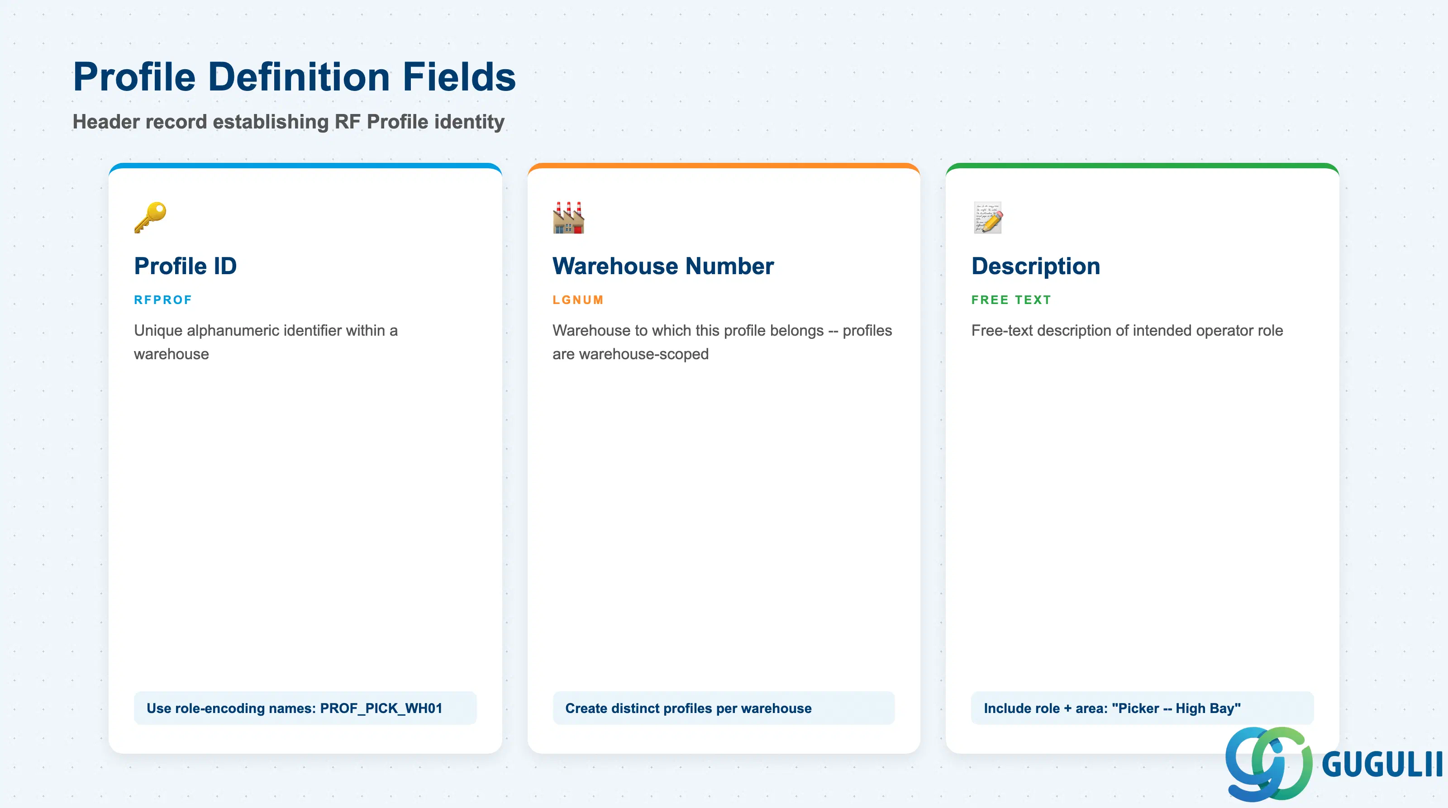
Task: Click the memo pencil icon on Description card
Action: tap(988, 218)
